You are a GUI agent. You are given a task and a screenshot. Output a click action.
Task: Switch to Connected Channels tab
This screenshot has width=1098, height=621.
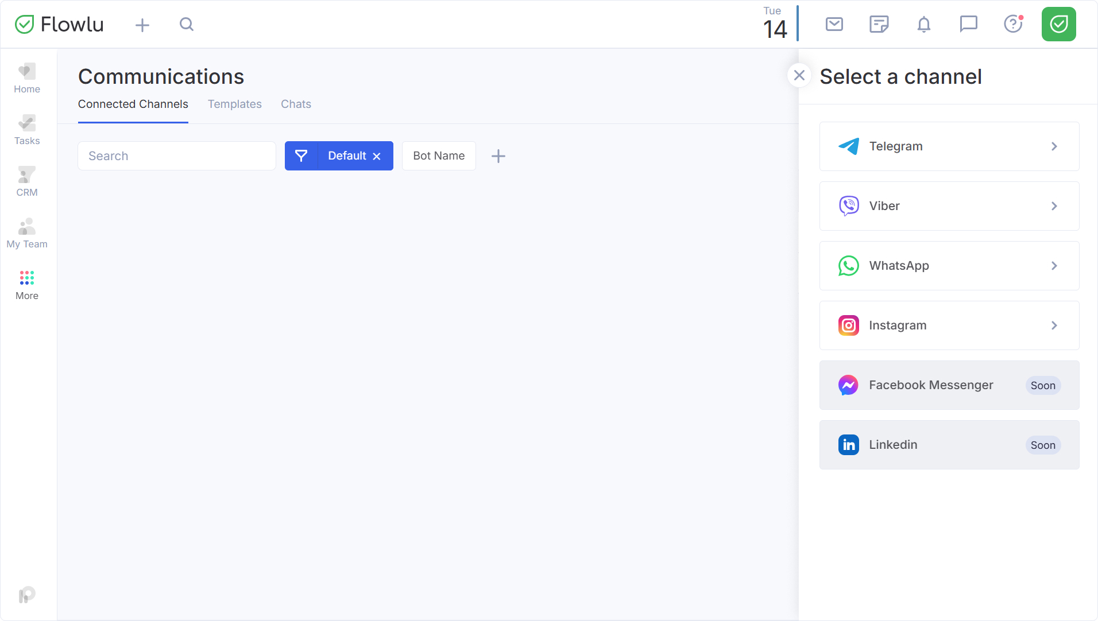(x=133, y=104)
